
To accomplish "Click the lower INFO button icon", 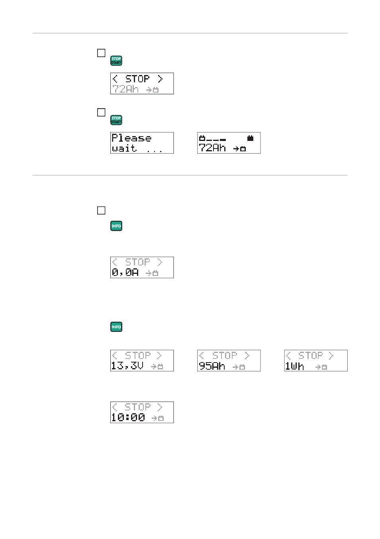I will click(116, 327).
